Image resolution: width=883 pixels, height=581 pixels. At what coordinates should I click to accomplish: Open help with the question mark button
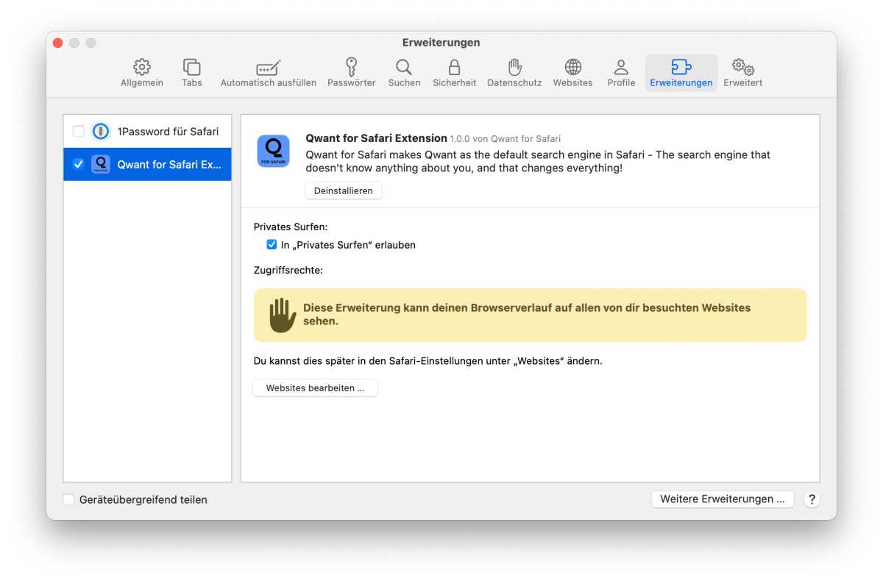811,499
